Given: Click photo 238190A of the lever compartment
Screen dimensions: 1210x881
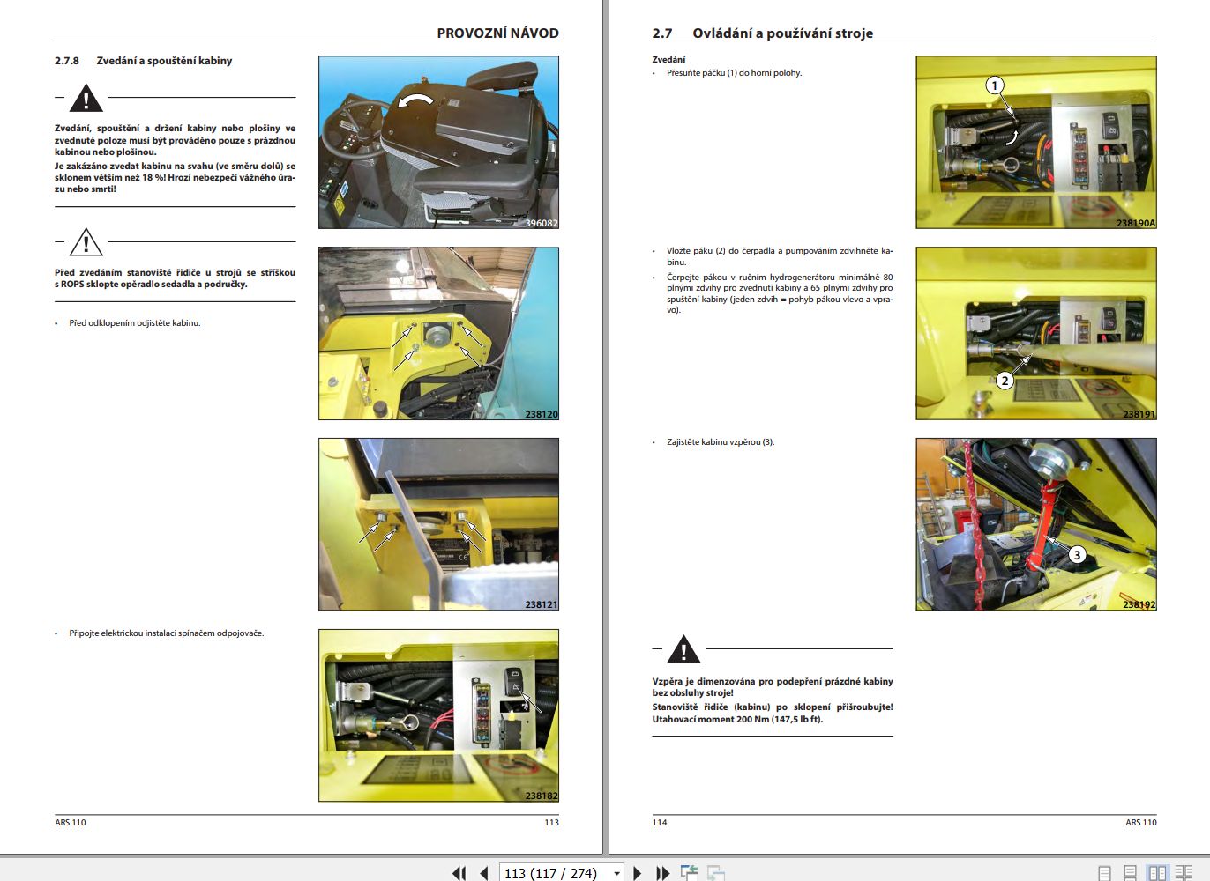Looking at the screenshot, I should (1037, 144).
